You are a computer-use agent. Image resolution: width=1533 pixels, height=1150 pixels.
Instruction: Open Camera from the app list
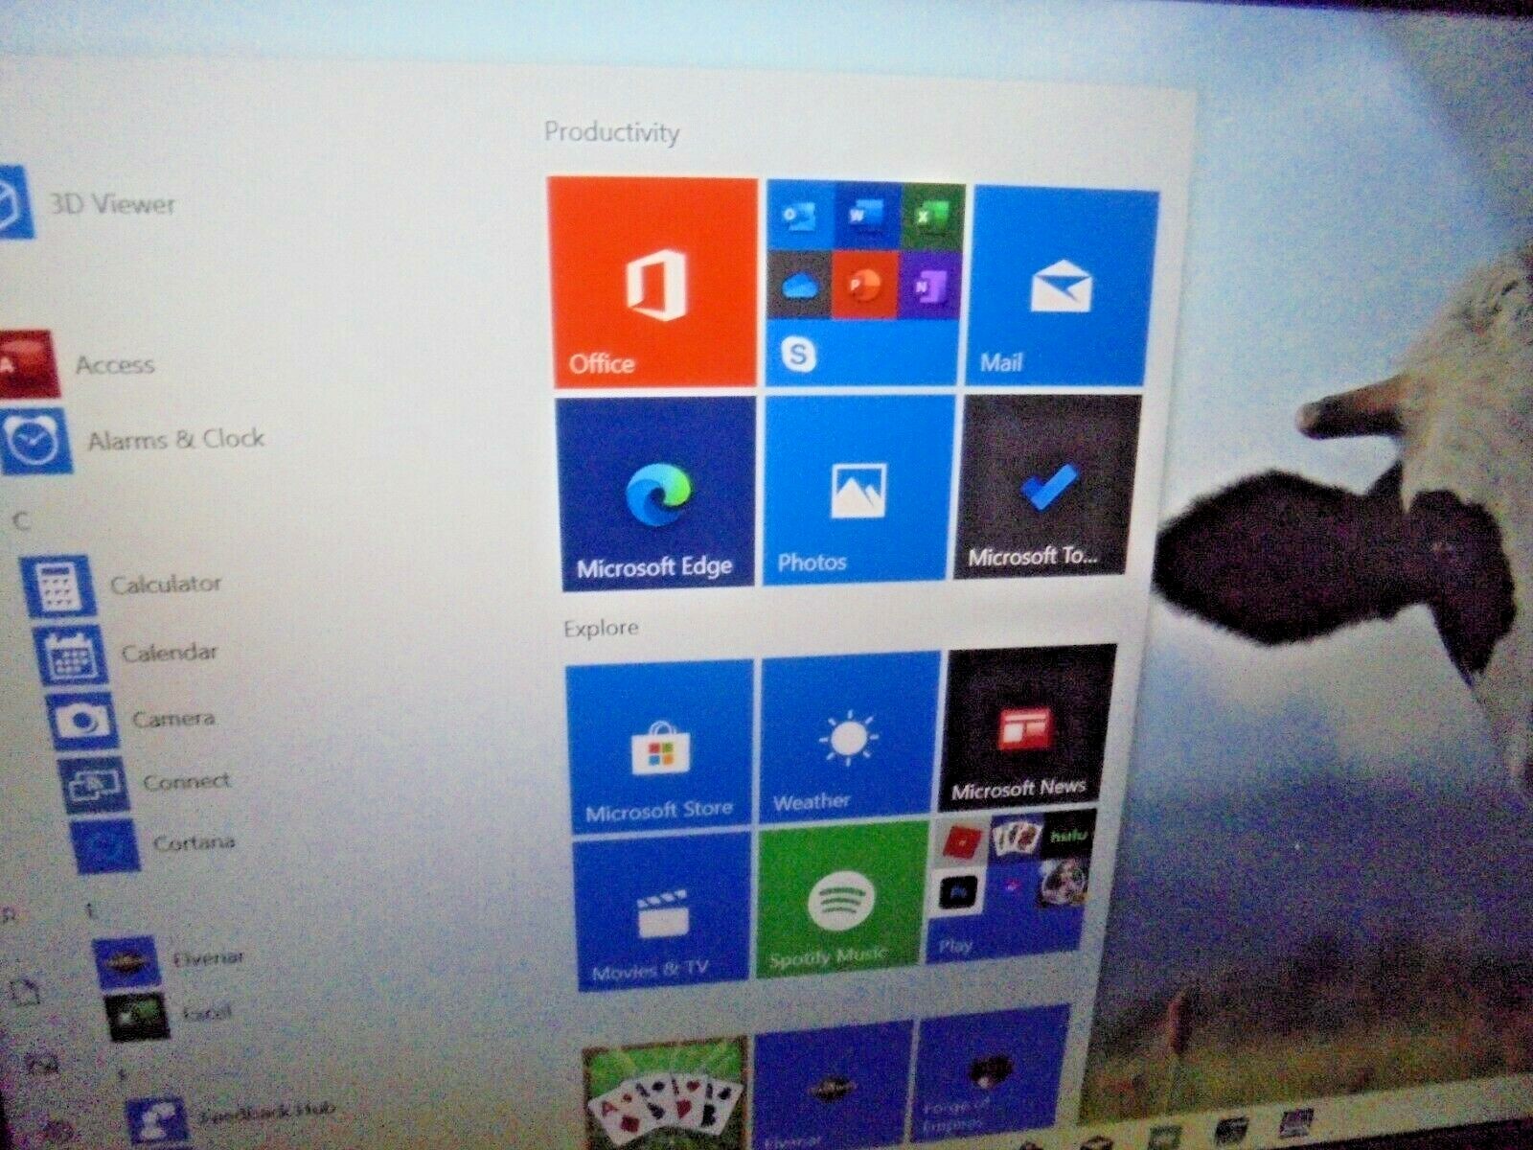pos(132,720)
